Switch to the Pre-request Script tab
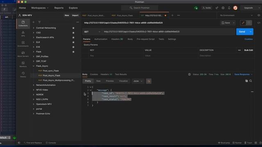 coord(146,39)
